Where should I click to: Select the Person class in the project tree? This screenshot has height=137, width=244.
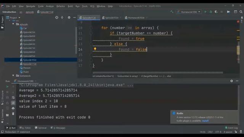tap(27, 68)
